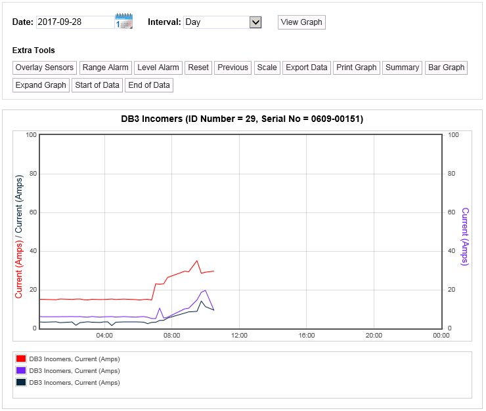
Task: Click the dark navy legend swatch
Action: pos(21,383)
